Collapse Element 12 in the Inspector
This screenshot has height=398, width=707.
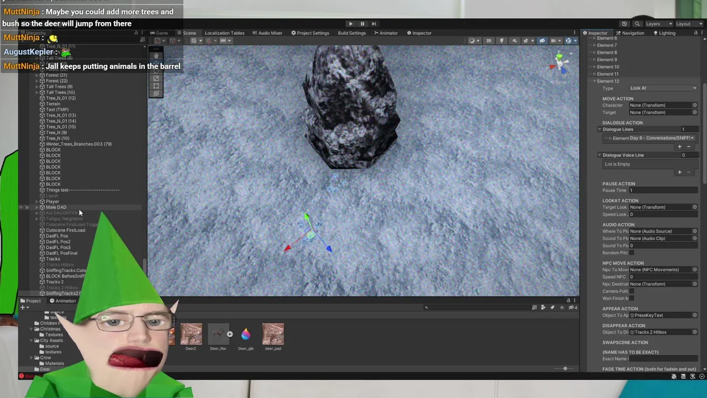(595, 81)
